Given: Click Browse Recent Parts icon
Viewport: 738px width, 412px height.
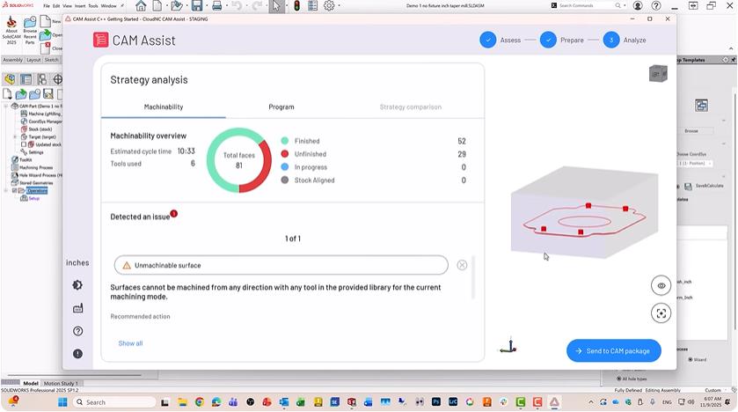Looking at the screenshot, I should [x=30, y=30].
